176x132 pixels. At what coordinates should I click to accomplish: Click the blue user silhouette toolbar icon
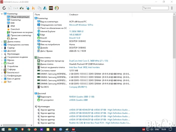click(45, 8)
